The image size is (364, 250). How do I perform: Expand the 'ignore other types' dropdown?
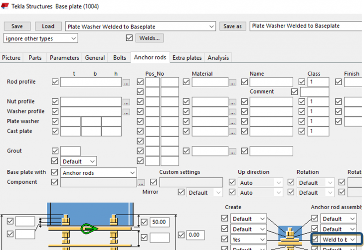[x=41, y=38]
